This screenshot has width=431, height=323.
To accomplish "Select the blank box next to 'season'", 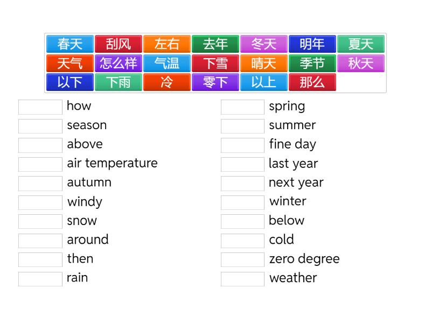I will click(x=40, y=126).
